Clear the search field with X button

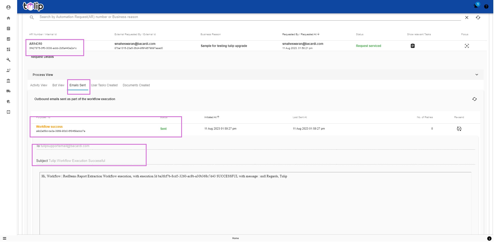pos(467,17)
